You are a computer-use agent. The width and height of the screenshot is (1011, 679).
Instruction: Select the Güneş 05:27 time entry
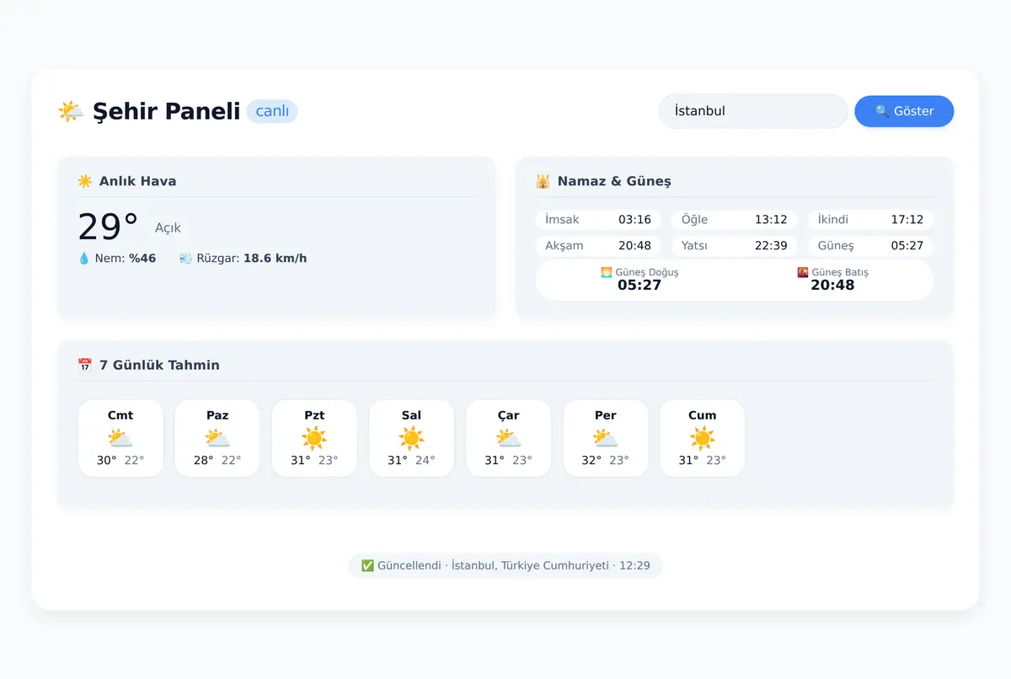[871, 246]
